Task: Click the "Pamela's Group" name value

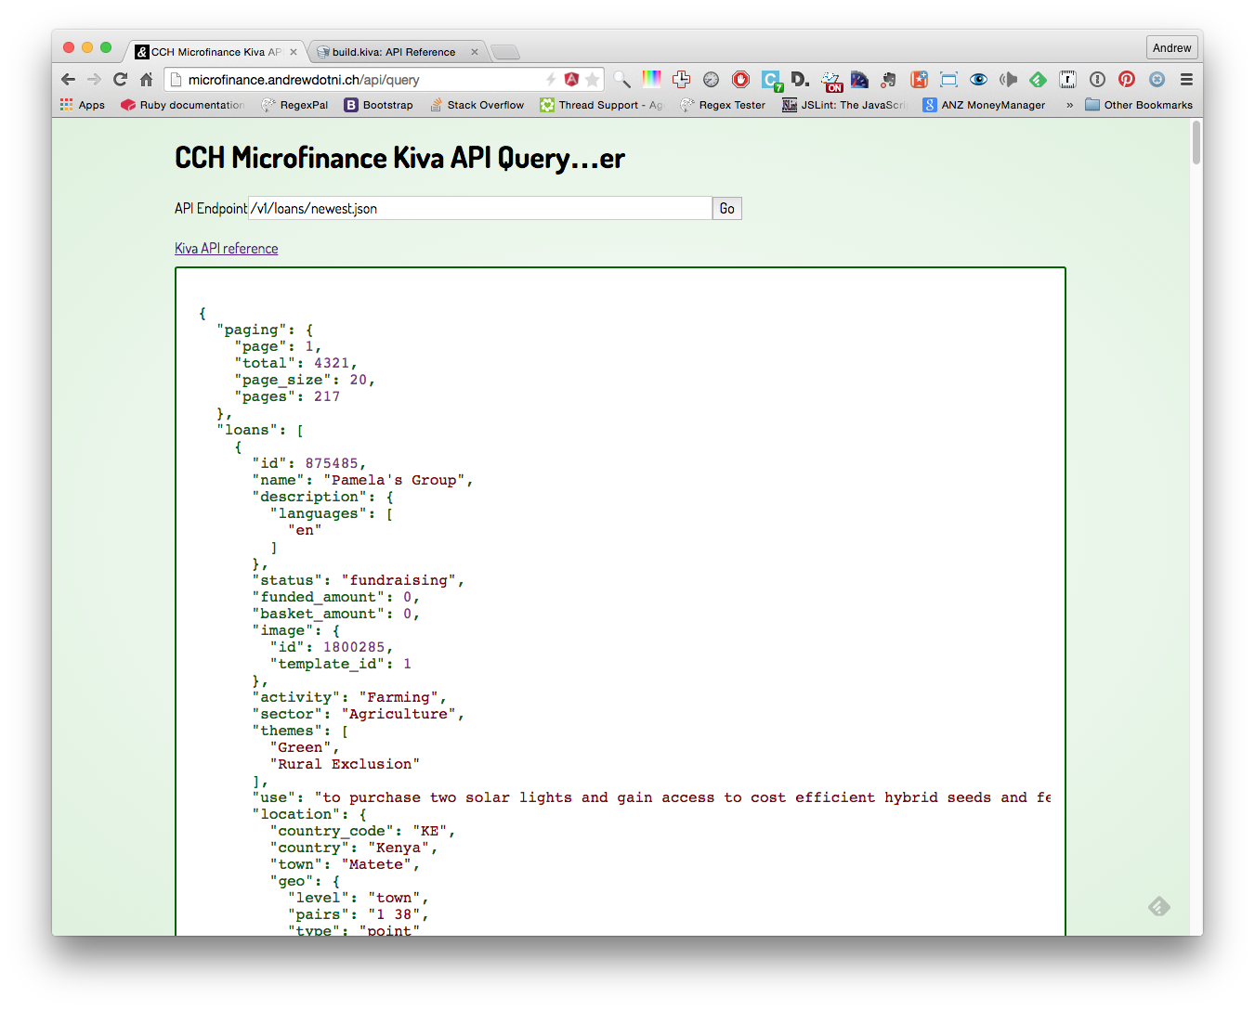Action: point(394,480)
